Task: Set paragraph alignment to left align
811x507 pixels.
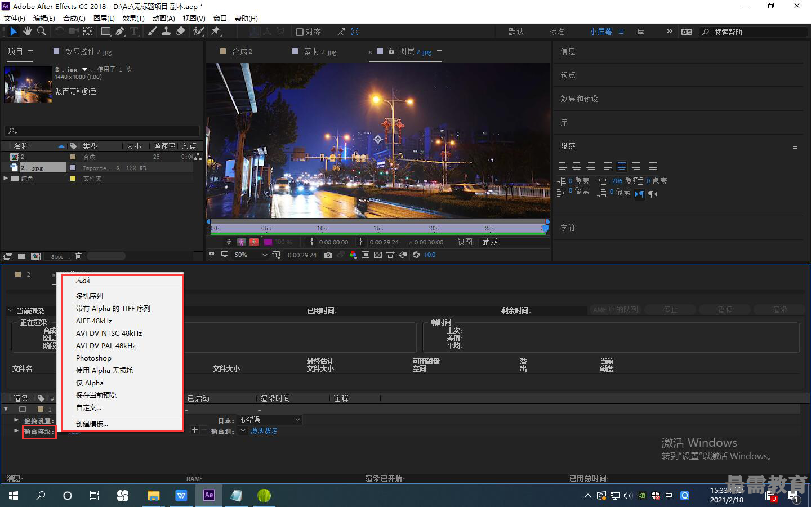Action: (563, 166)
